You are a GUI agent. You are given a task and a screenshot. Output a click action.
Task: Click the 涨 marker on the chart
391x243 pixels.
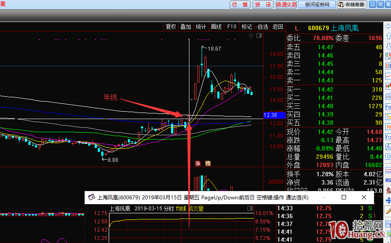(198, 164)
